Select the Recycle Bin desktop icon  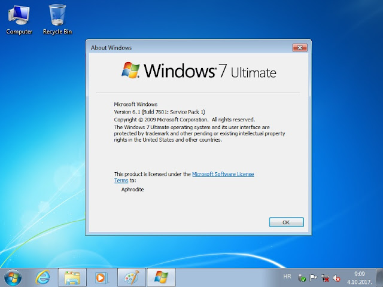[57, 20]
